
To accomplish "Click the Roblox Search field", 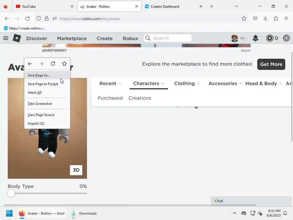I will 168,38.
